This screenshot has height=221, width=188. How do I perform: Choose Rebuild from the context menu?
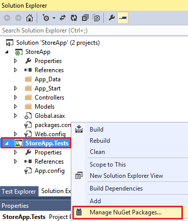click(x=100, y=141)
